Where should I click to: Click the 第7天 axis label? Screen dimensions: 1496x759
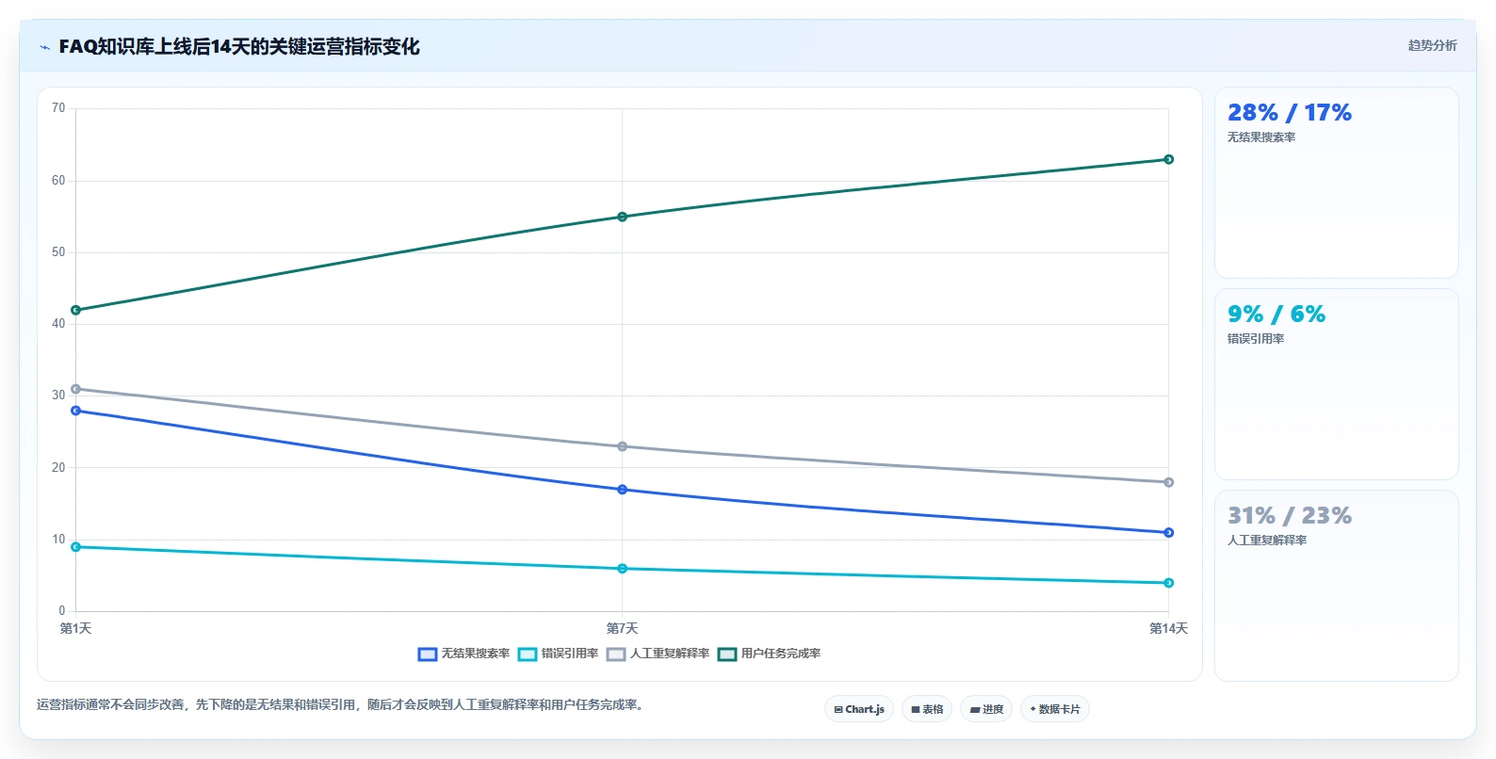pyautogui.click(x=622, y=628)
